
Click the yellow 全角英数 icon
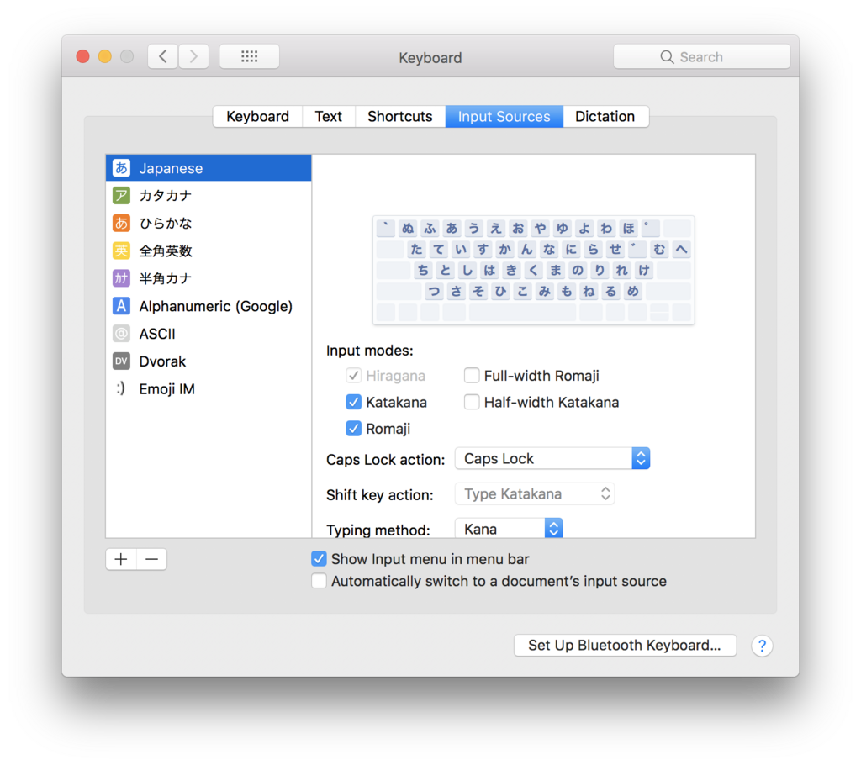coord(121,251)
